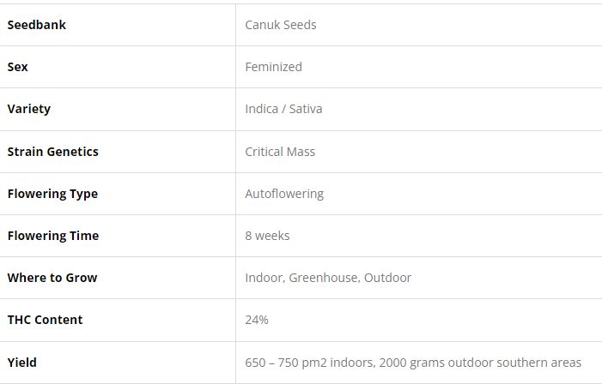The width and height of the screenshot is (602, 384).
Task: Click the Critical Mass value
Action: click(280, 152)
